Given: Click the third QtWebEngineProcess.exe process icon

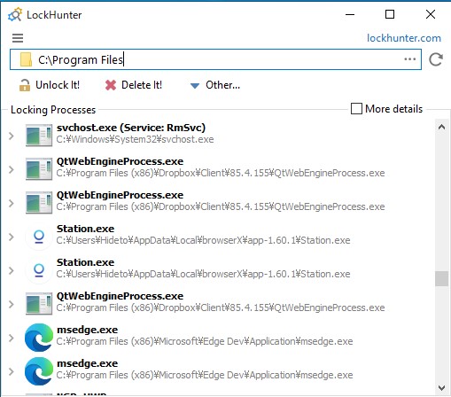Looking at the screenshot, I should (x=39, y=304).
